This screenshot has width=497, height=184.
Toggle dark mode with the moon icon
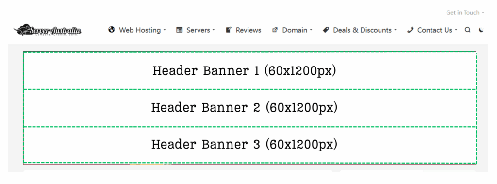(481, 30)
